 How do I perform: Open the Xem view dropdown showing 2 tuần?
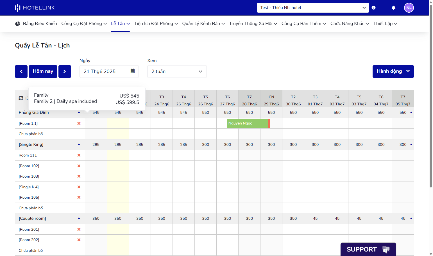(177, 71)
